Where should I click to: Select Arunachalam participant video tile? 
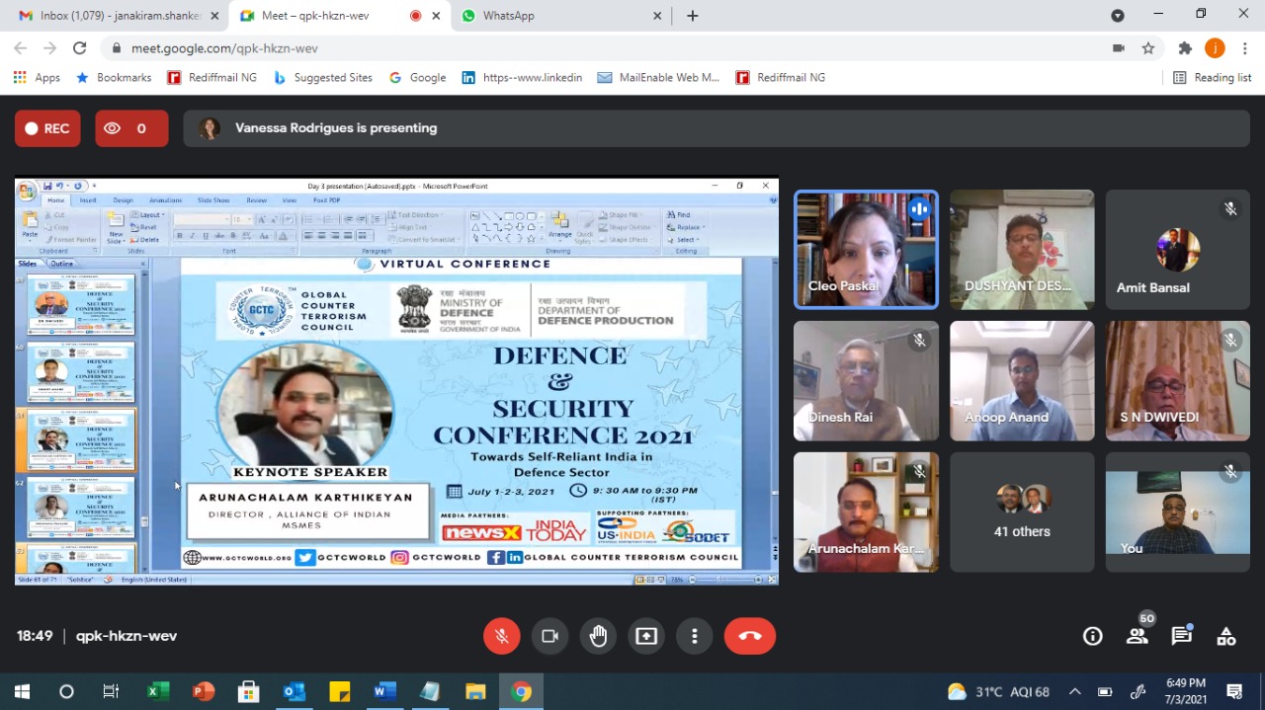pos(866,513)
